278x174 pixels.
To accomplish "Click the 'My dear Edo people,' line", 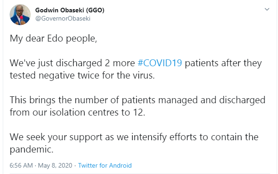I will [53, 38].
